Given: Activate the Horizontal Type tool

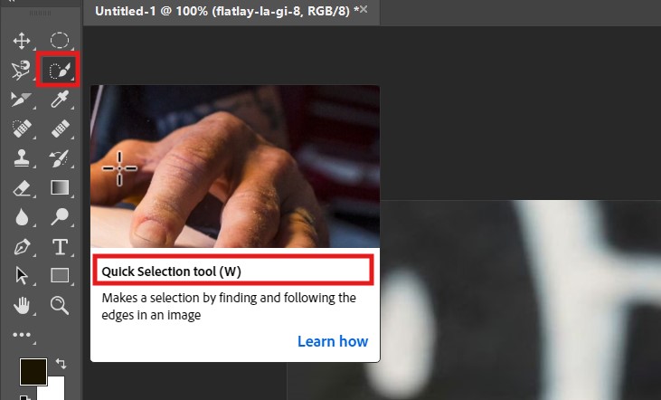Looking at the screenshot, I should pyautogui.click(x=60, y=247).
